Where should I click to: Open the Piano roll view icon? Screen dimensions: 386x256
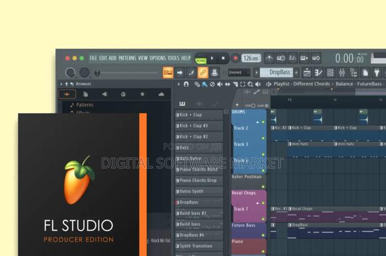pyautogui.click(x=319, y=72)
